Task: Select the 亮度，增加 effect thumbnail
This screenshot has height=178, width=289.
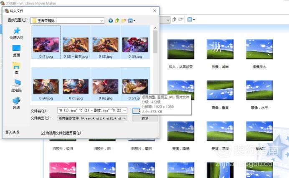Action: tap(220, 131)
